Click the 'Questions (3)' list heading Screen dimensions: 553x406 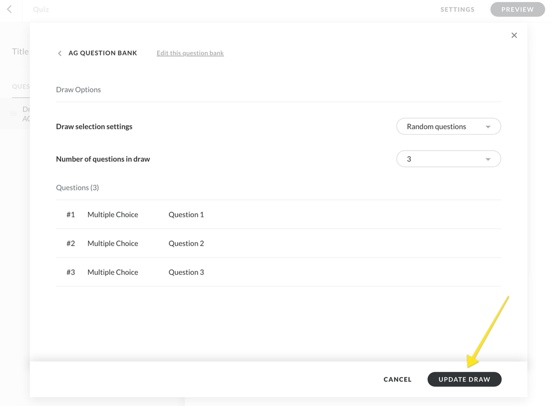[77, 188]
